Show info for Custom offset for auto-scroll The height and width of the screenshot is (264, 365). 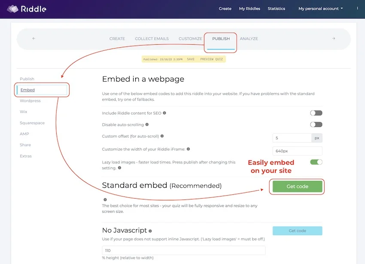click(x=162, y=136)
